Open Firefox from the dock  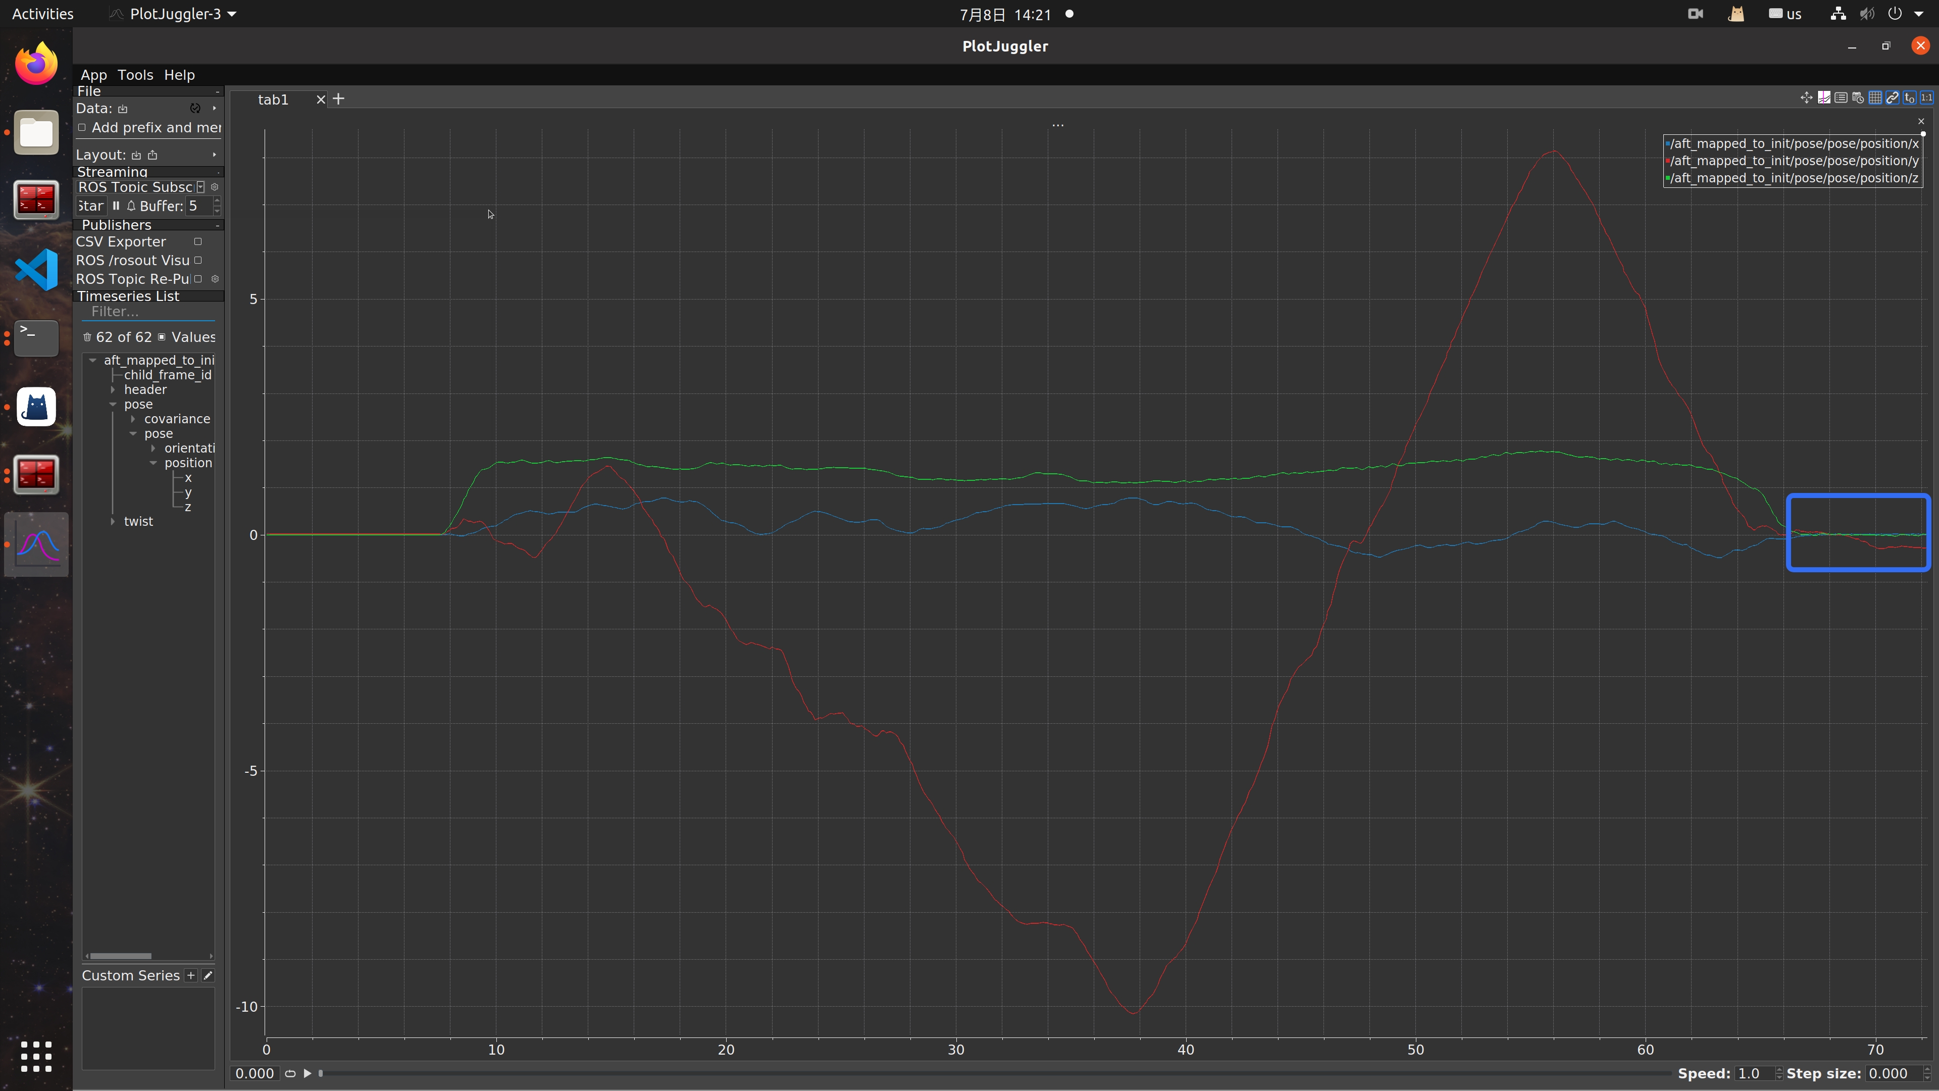click(36, 64)
